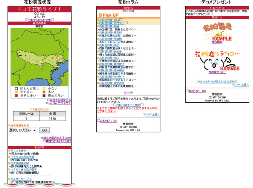Open the highlighted Pick UP アロマテラピー link
The width and height of the screenshot is (253, 188).
tap(112, 23)
